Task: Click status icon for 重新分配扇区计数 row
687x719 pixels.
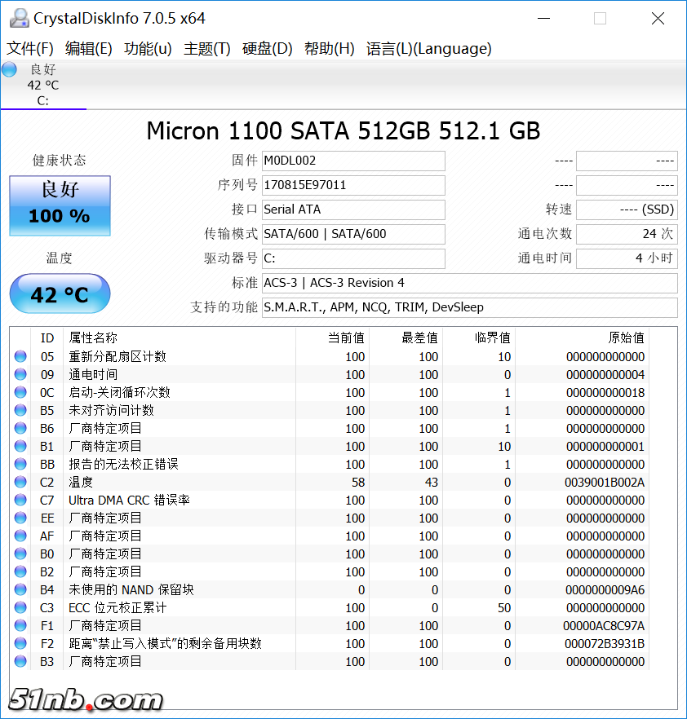Action: click(x=20, y=356)
